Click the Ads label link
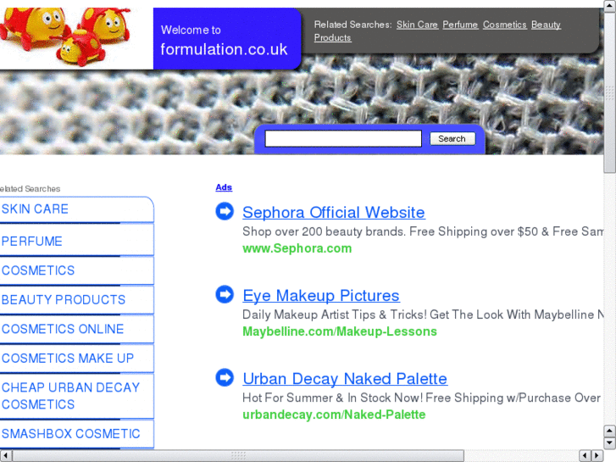 (224, 187)
